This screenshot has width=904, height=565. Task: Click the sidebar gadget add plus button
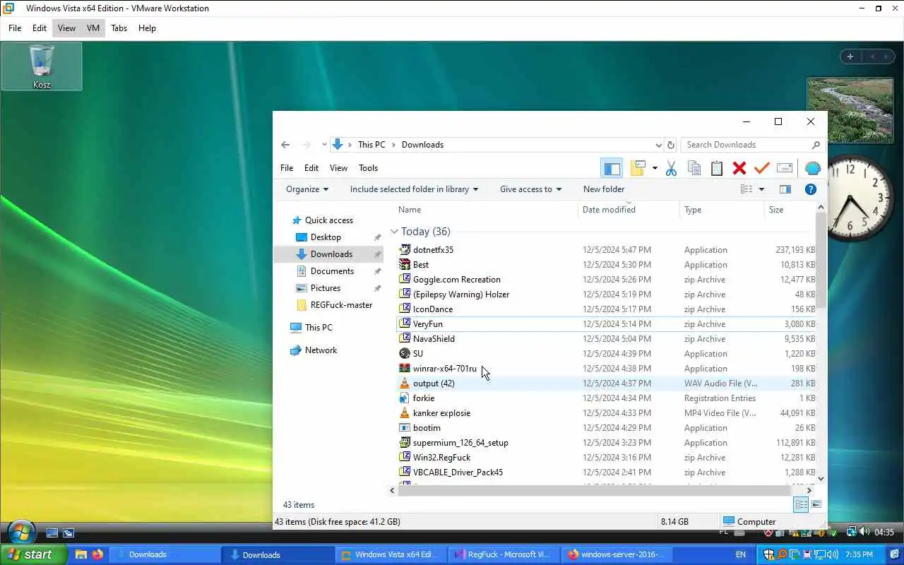coord(850,56)
